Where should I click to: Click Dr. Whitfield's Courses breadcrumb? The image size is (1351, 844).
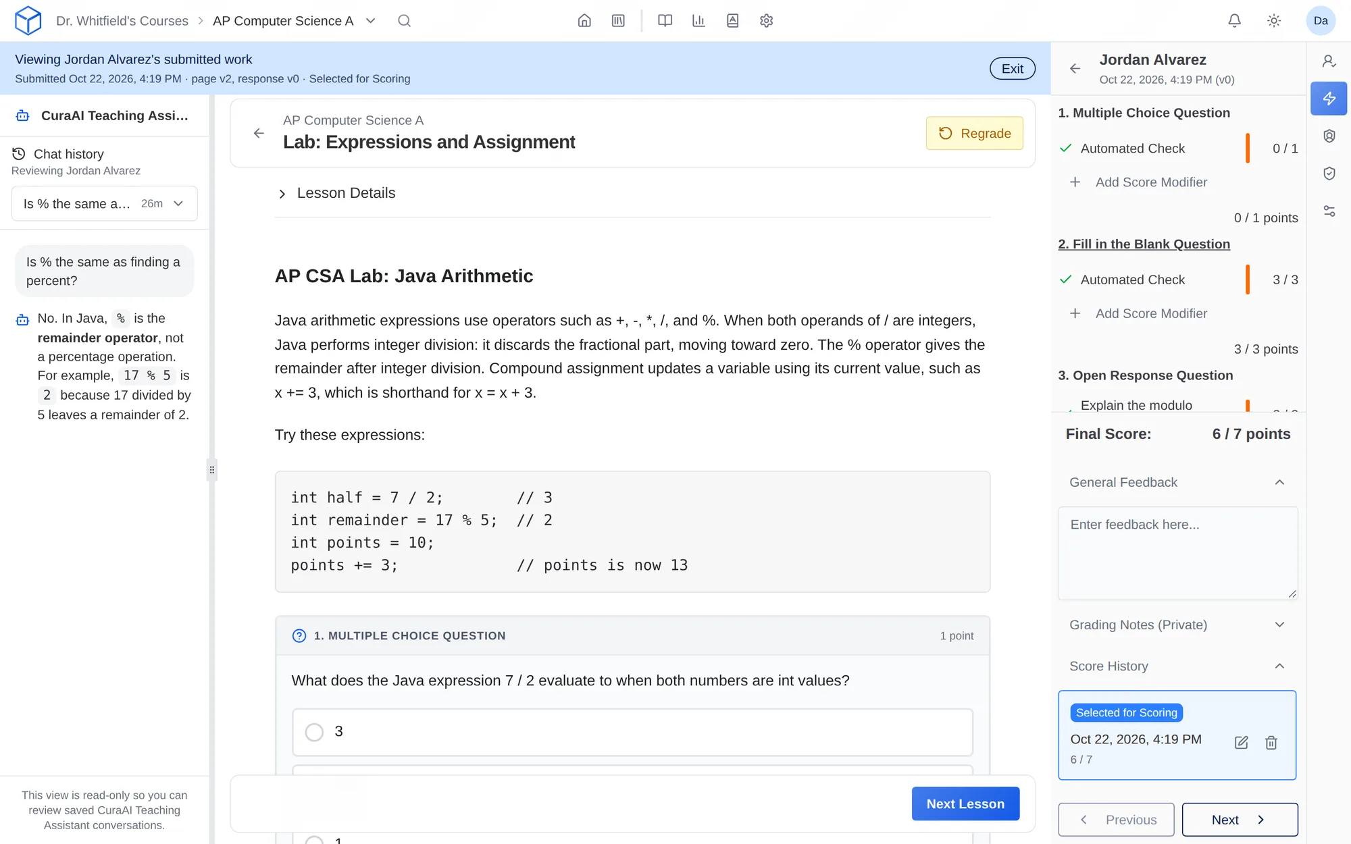[x=122, y=21]
